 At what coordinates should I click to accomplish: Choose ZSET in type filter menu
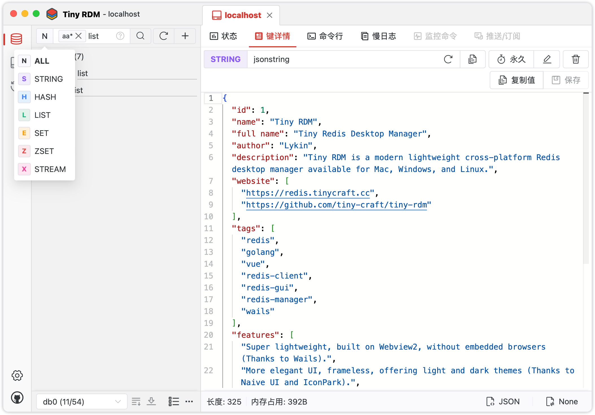45,151
